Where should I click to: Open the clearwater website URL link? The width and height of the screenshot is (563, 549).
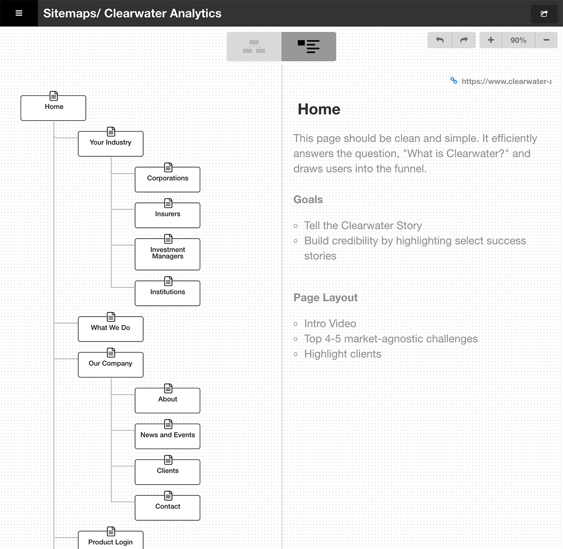pyautogui.click(x=506, y=81)
